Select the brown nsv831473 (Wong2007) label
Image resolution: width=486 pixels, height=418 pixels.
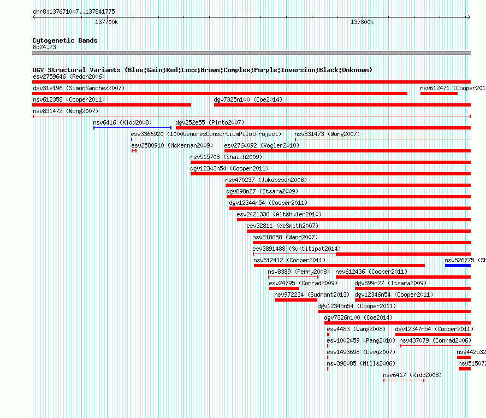[x=327, y=134]
